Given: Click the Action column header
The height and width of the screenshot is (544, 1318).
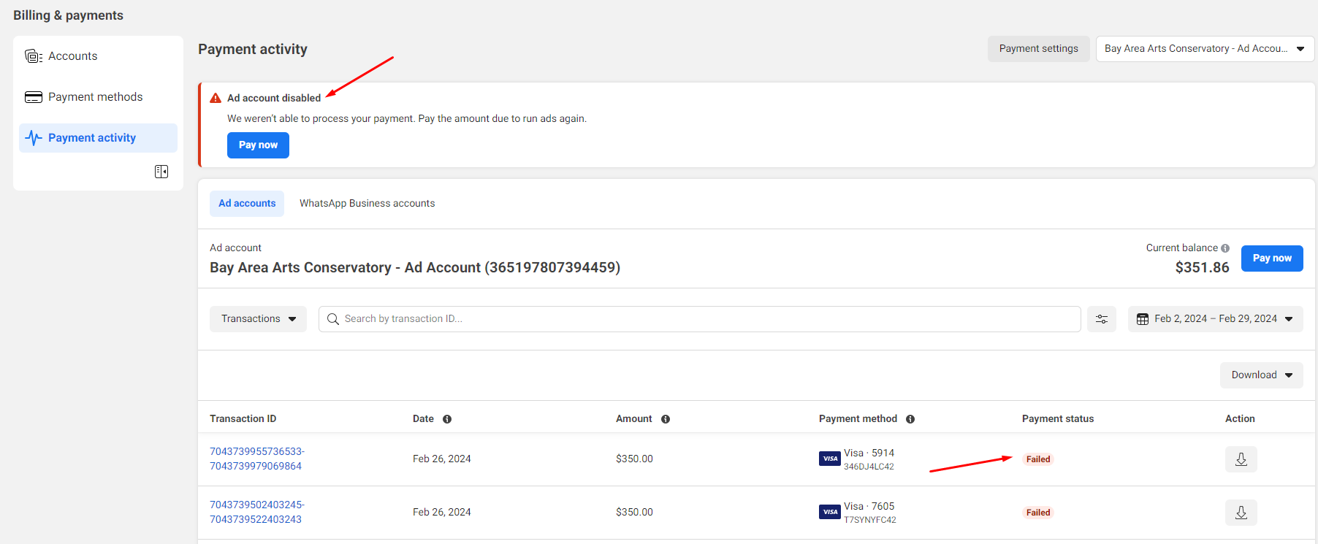Looking at the screenshot, I should pyautogui.click(x=1240, y=419).
